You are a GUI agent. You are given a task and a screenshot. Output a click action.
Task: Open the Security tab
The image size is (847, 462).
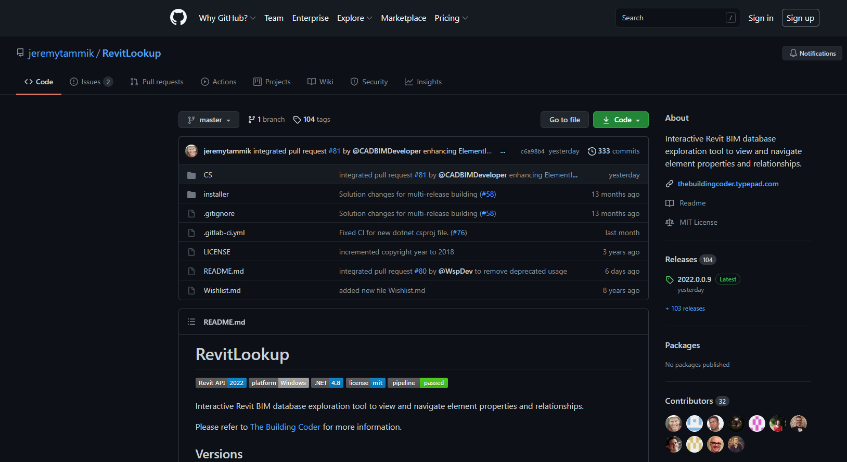click(369, 82)
